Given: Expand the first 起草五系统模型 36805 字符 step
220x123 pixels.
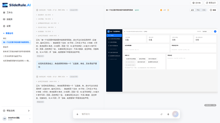Looking at the screenshot, I should (x=48, y=36).
